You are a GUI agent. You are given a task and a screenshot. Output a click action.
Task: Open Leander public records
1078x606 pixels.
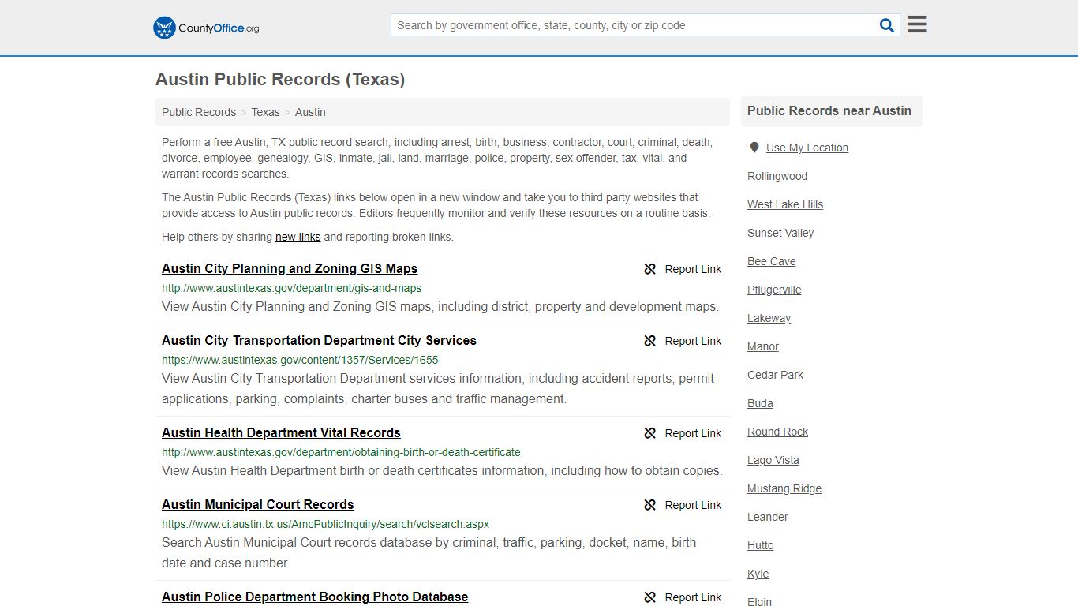(x=768, y=517)
